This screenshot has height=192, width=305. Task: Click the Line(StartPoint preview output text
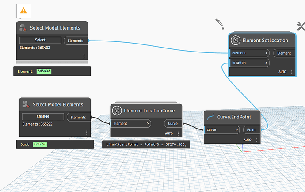146,144
